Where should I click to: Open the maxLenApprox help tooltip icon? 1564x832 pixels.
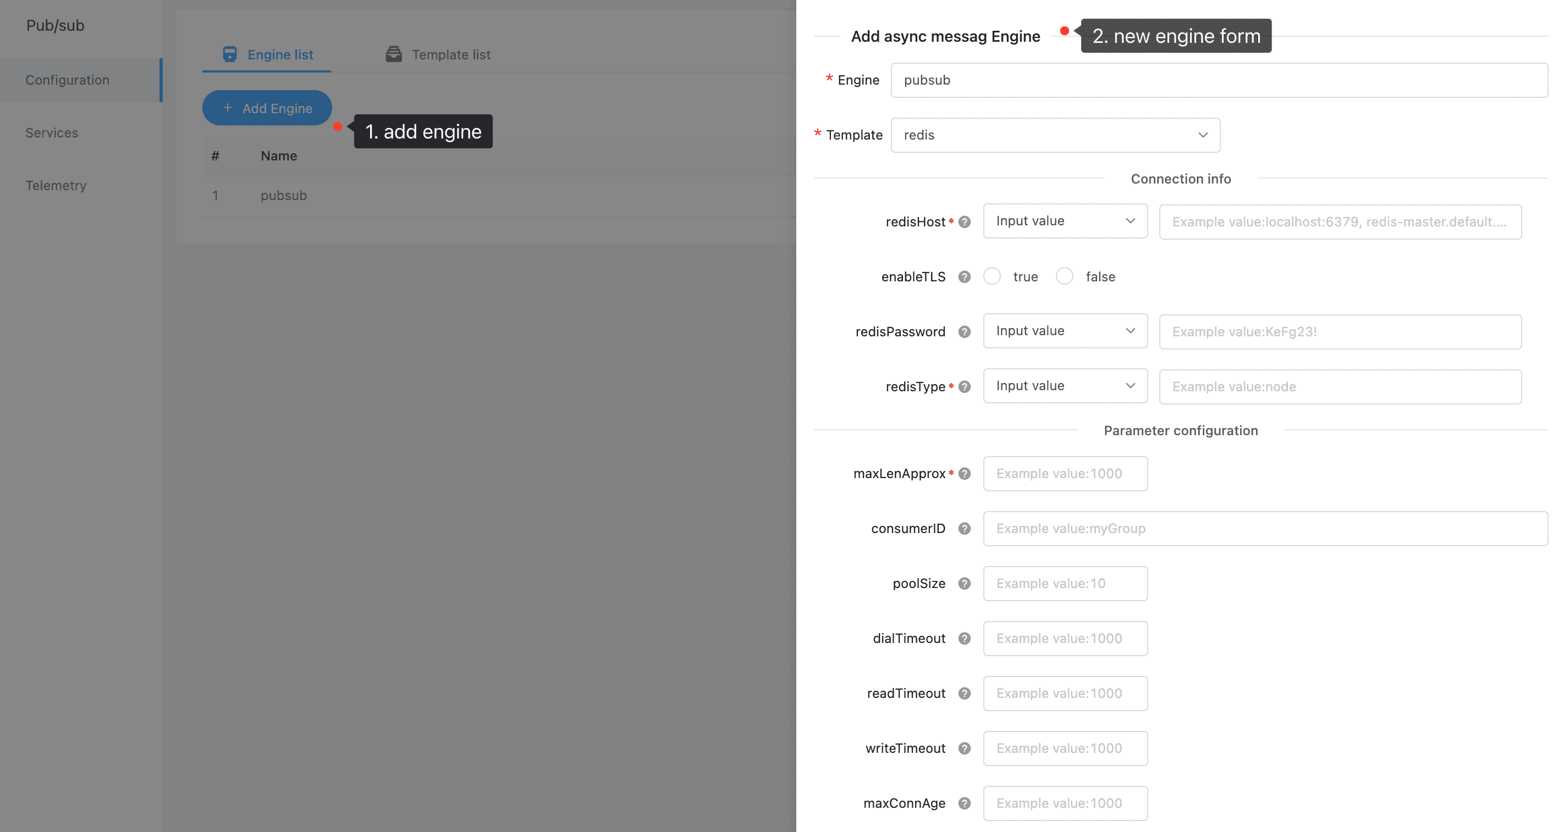click(x=964, y=474)
